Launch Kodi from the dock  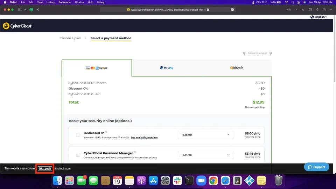(249, 181)
